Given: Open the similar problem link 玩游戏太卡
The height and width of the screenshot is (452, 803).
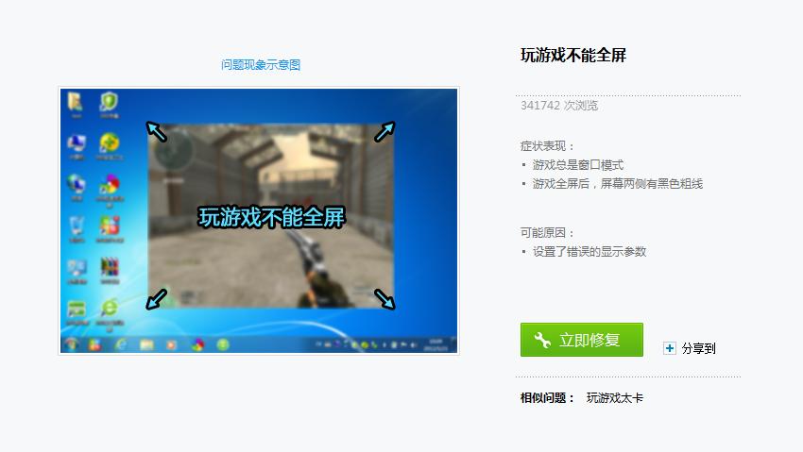Looking at the screenshot, I should [x=615, y=398].
